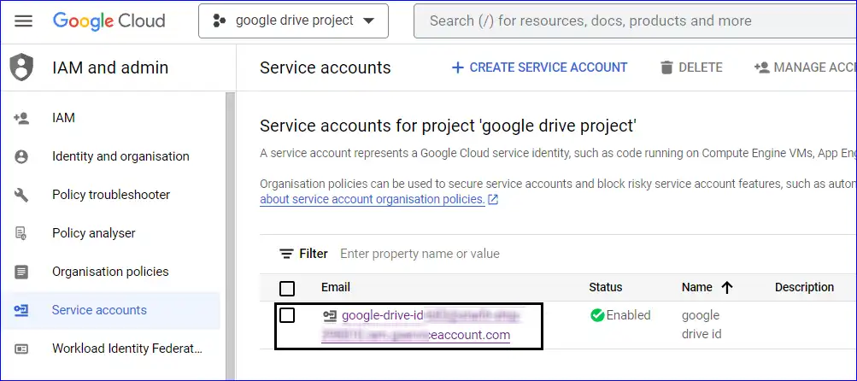The image size is (857, 381).
Task: Click the Identity and organisation person icon
Action: coord(21,157)
